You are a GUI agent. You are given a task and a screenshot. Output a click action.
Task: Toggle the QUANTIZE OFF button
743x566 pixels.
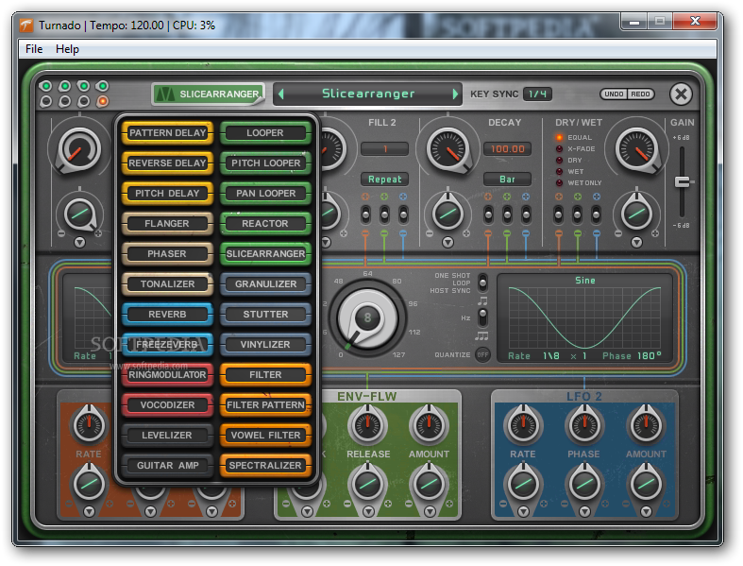[482, 355]
